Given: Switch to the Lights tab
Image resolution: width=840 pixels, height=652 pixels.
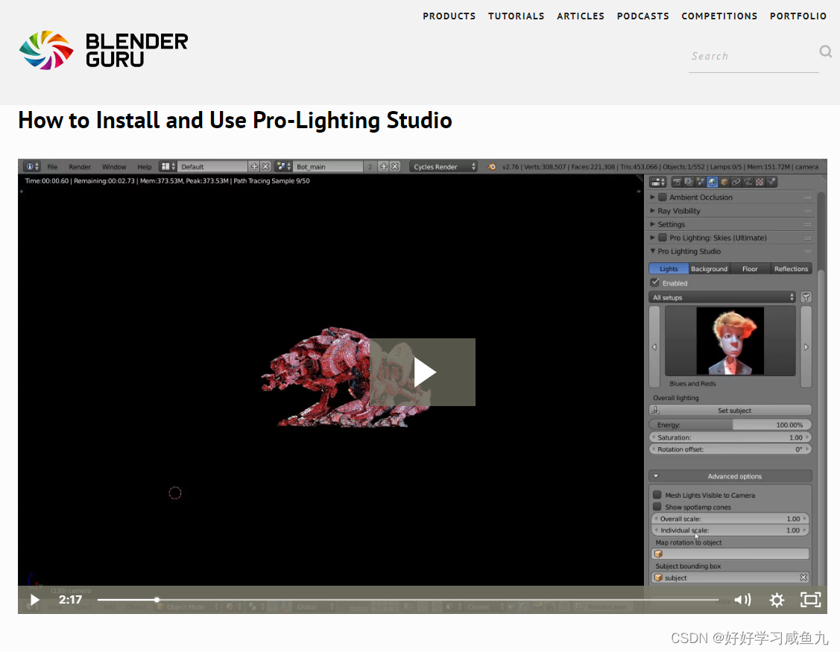Looking at the screenshot, I should [x=669, y=268].
